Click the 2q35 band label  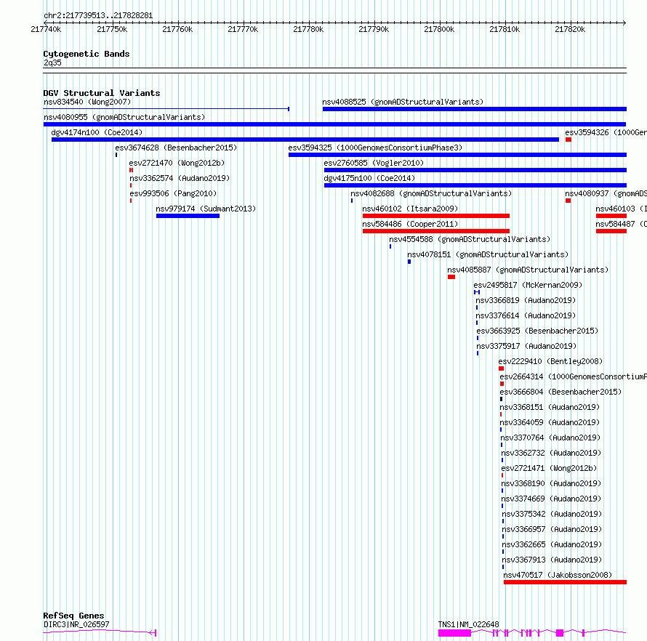pos(52,63)
